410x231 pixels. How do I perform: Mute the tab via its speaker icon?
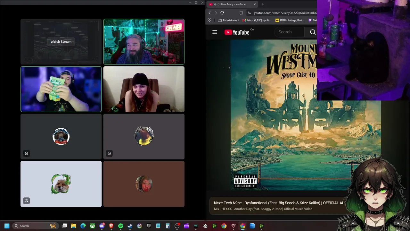click(215, 4)
